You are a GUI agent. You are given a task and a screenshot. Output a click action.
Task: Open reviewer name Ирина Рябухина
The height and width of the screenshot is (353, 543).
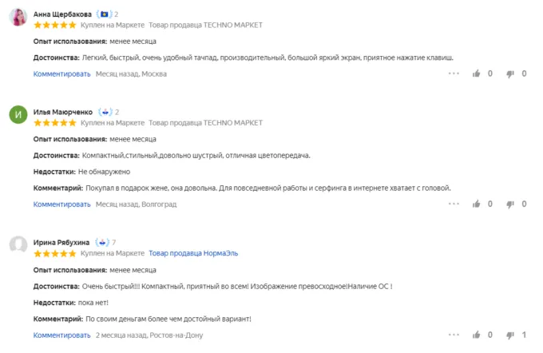click(61, 242)
